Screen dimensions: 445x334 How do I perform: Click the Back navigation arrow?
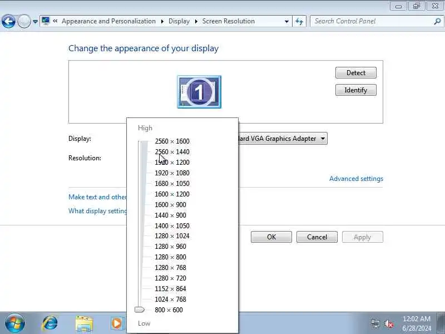coord(8,21)
